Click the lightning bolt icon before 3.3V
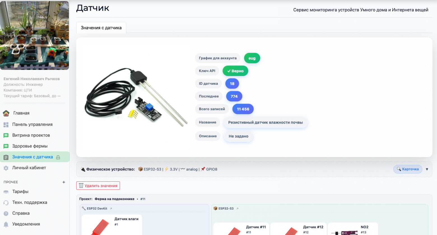The width and height of the screenshot is (437, 235). (x=166, y=169)
